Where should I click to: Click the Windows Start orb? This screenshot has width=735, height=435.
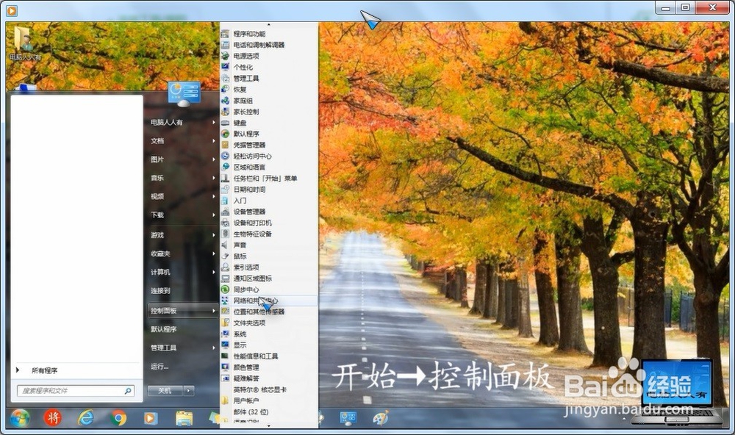(20, 417)
